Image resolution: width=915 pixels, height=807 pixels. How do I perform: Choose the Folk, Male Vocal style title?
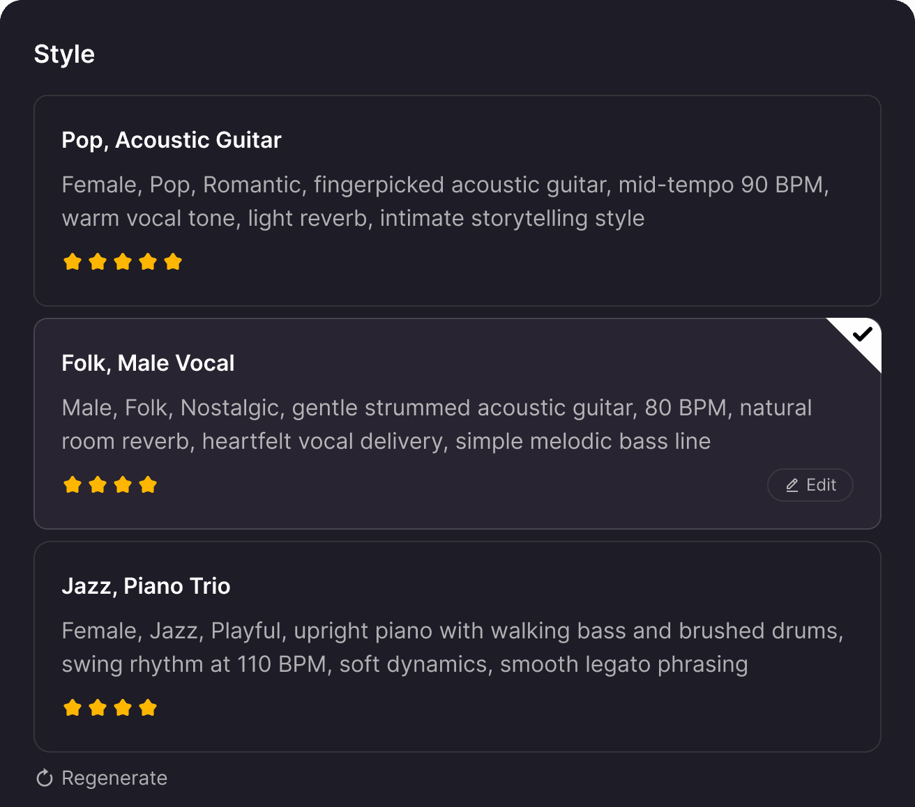(148, 363)
